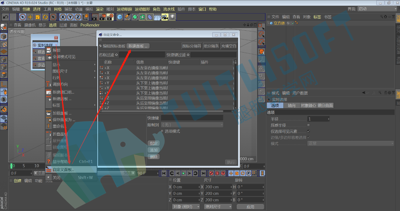Choose 自定义面板... from the context menu

pyautogui.click(x=71, y=170)
